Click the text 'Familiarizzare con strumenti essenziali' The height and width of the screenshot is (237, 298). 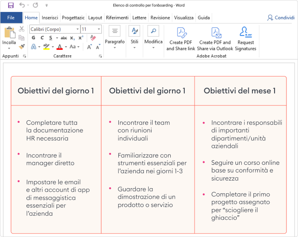[x=152, y=159]
